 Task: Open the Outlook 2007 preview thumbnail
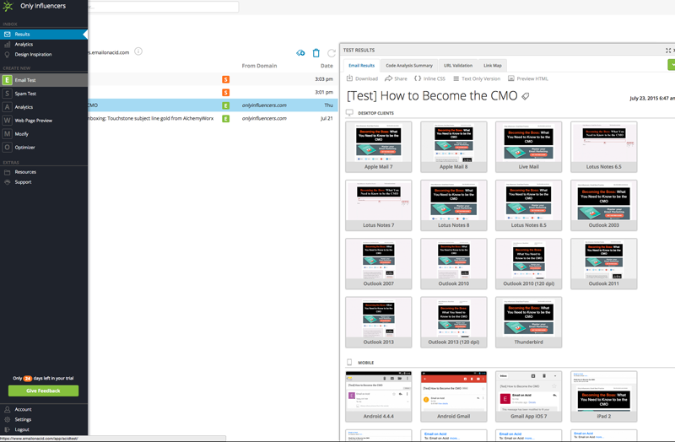point(378,264)
